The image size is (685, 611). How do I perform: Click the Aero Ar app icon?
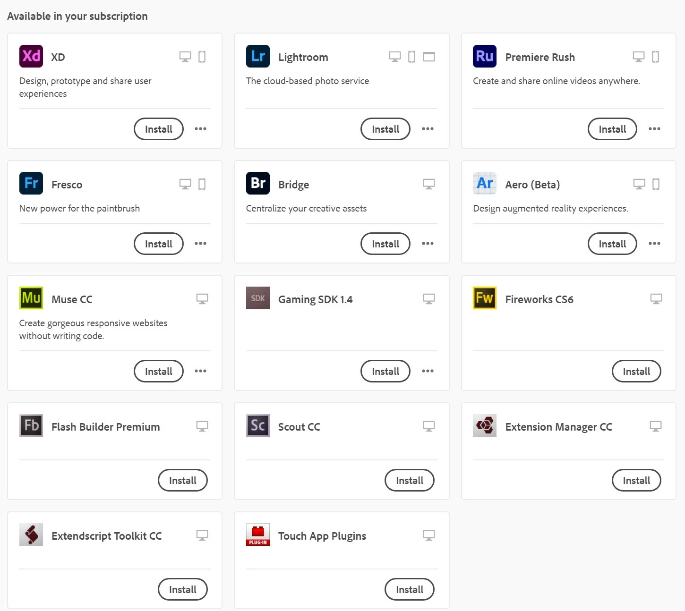click(x=485, y=183)
